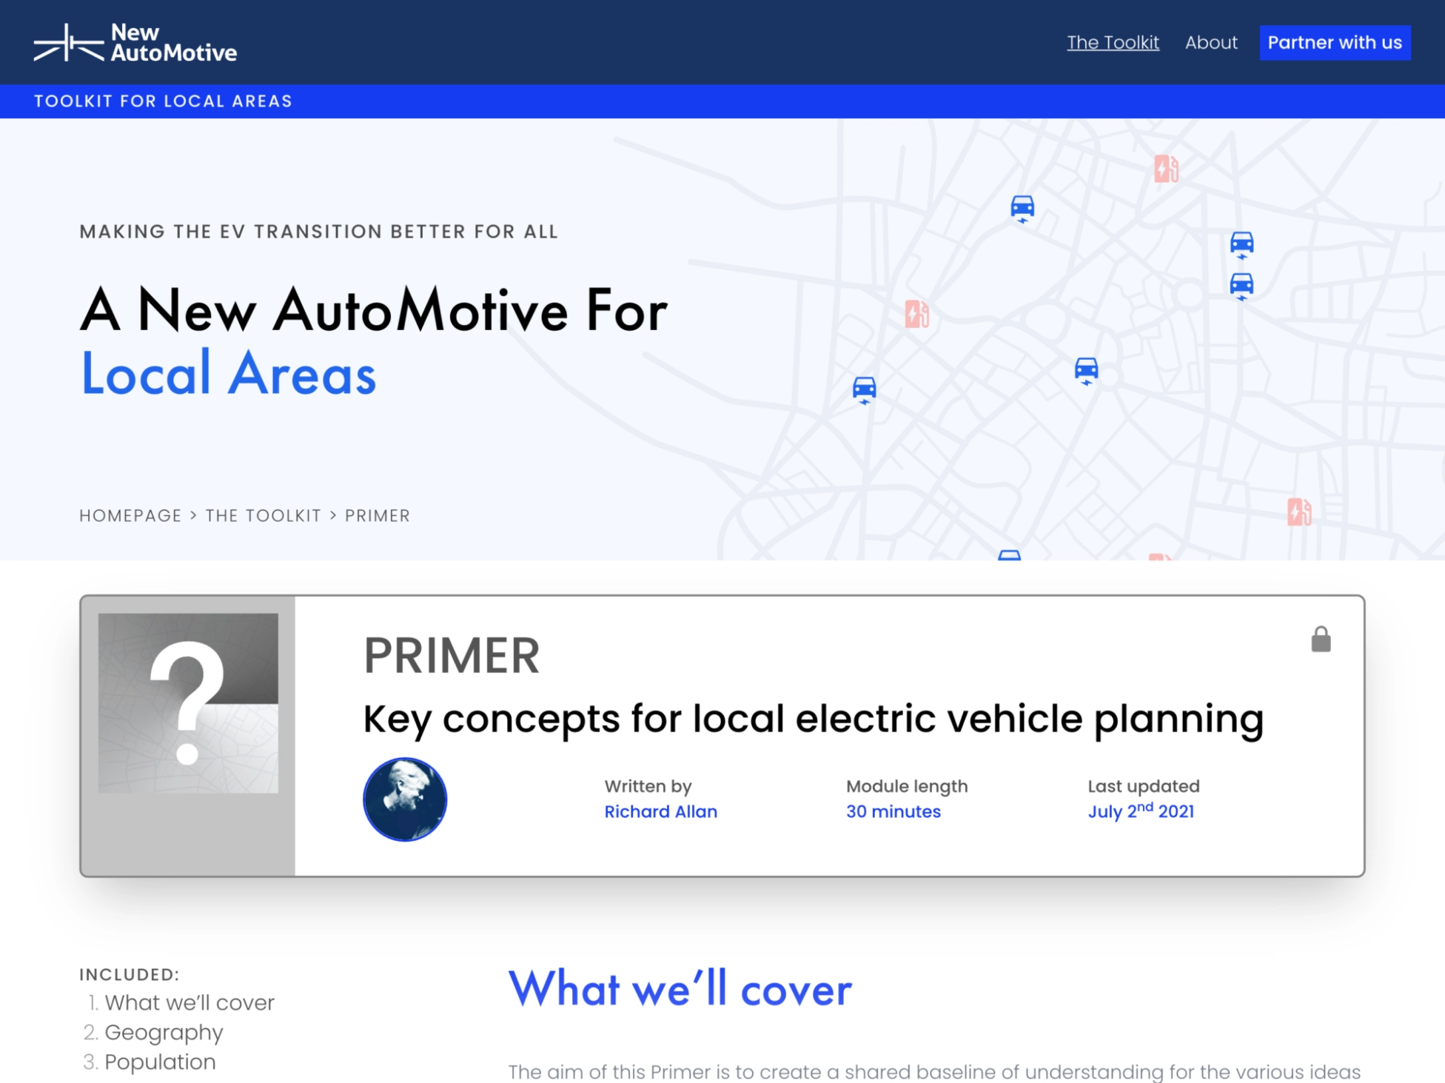
Task: Click the blue car icon at map center
Action: point(1086,371)
